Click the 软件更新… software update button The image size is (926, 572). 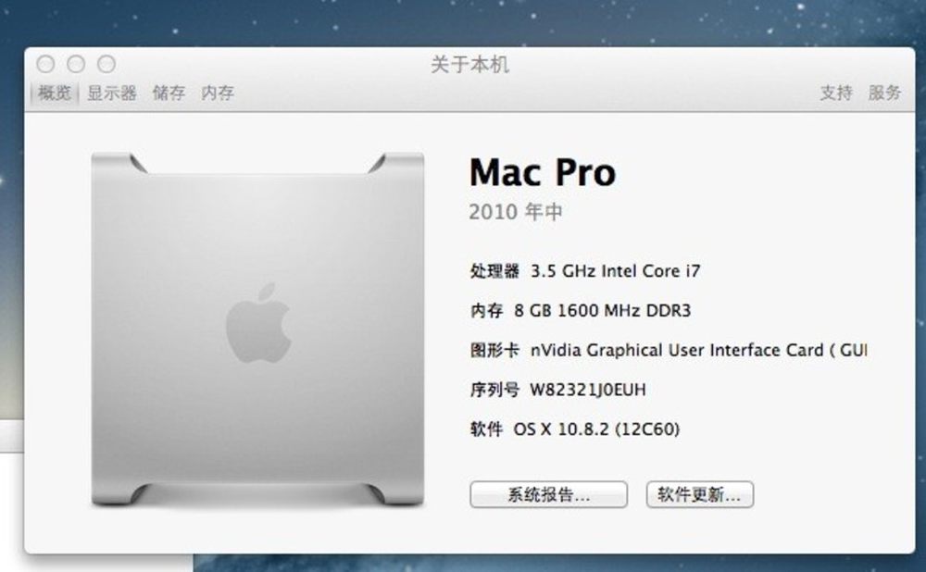click(700, 494)
